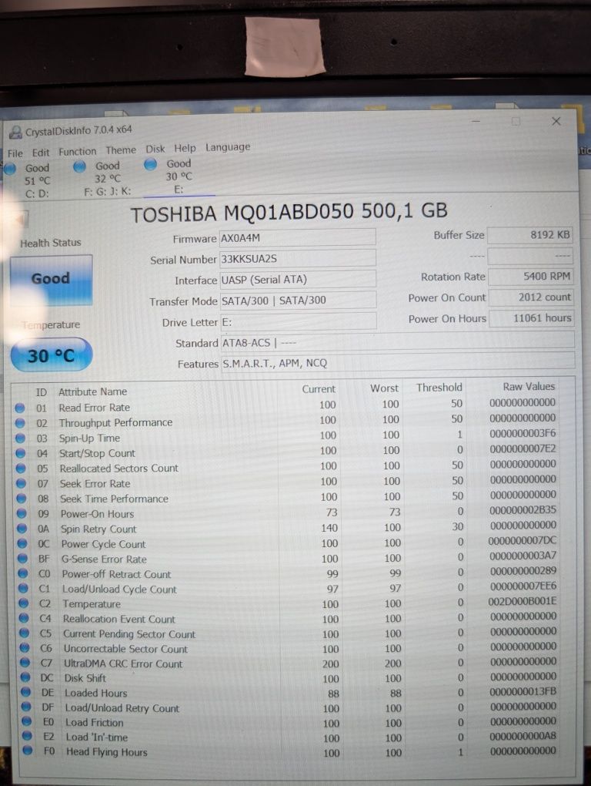Viewport: 591px width, 786px height.
Task: Click the status icon for Reallocated Sectors Count
Action: 21,469
